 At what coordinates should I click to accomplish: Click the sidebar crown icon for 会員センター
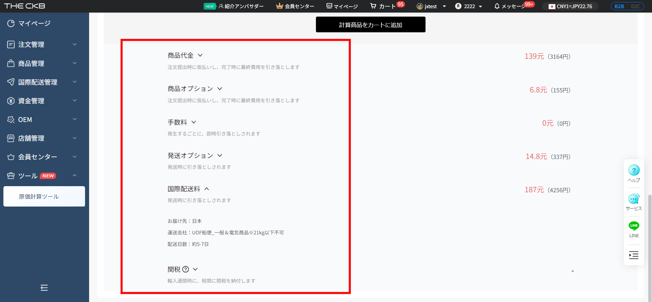click(x=11, y=157)
